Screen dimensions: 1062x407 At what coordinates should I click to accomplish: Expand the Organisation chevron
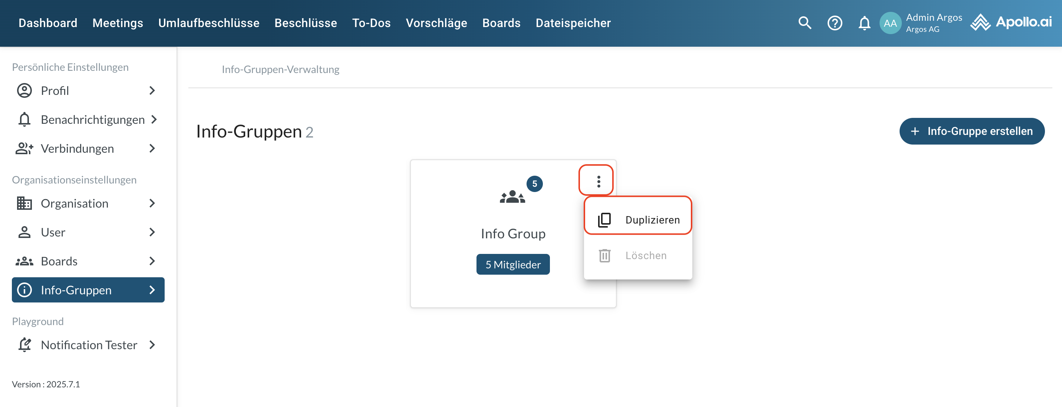tap(152, 203)
